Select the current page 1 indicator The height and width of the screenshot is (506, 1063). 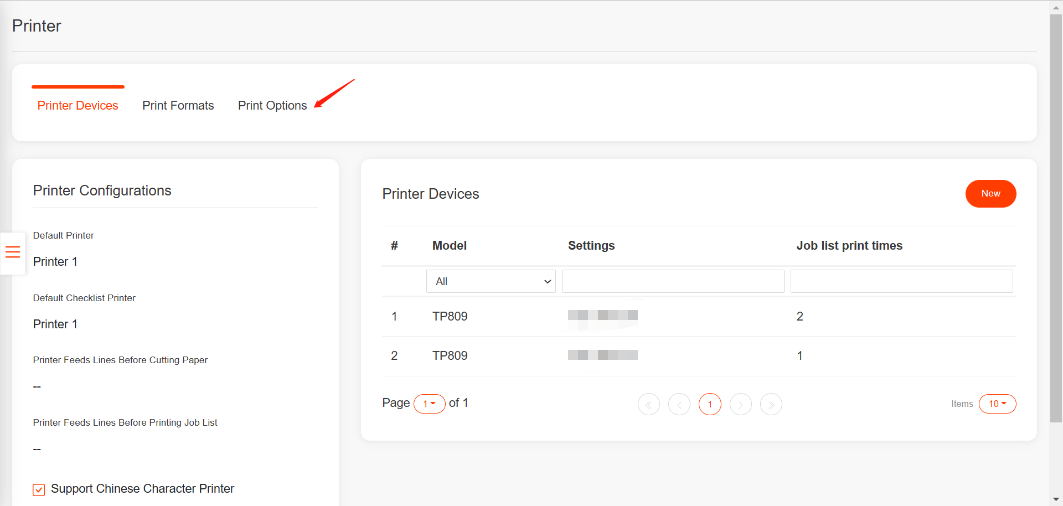[710, 404]
